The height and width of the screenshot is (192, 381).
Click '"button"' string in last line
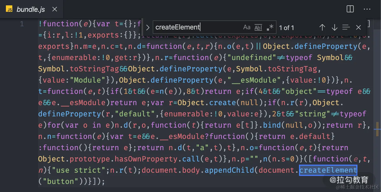[61, 181]
